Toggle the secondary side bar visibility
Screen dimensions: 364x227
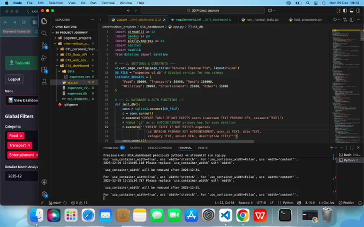pos(359,11)
